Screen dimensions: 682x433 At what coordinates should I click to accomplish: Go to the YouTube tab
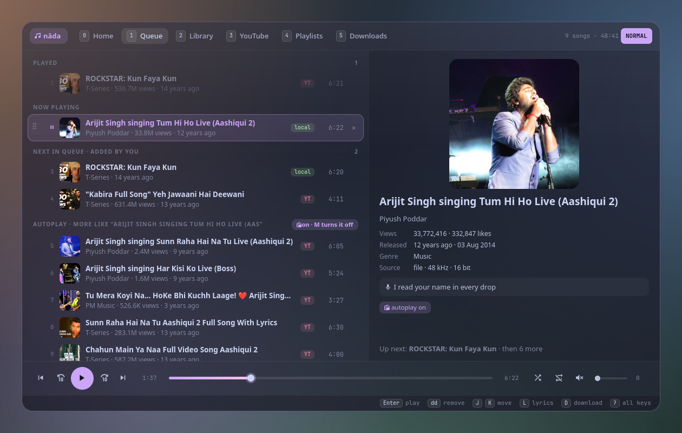coord(247,36)
